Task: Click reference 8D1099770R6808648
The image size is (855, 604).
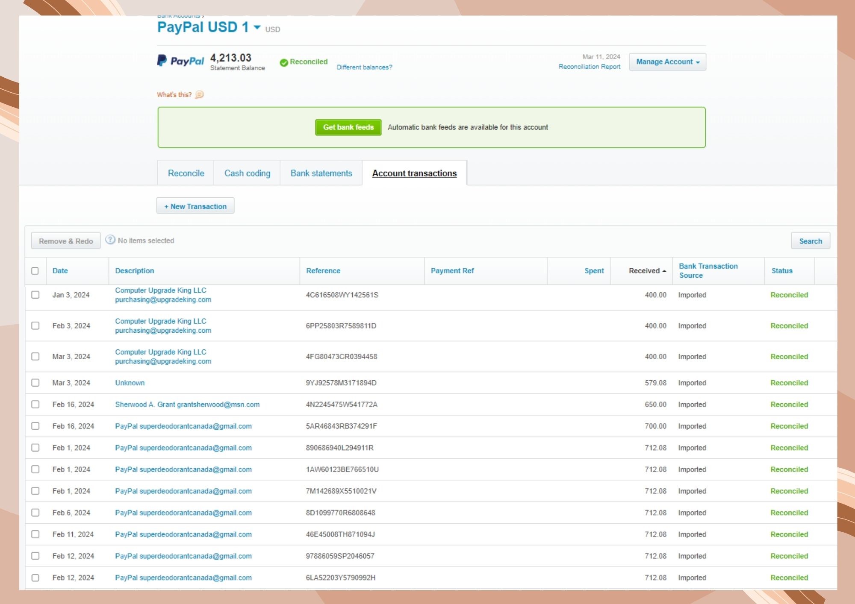Action: (x=341, y=513)
